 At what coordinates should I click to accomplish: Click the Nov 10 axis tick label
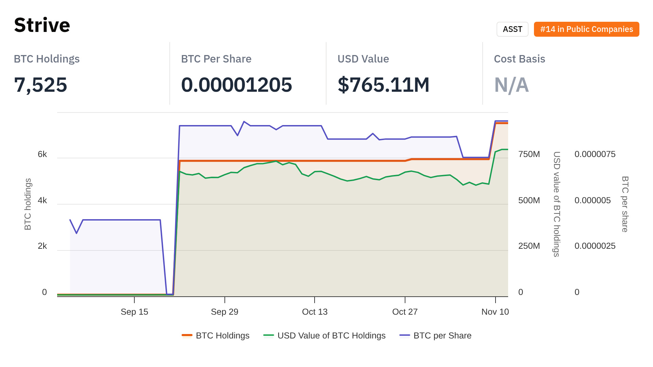[495, 312]
